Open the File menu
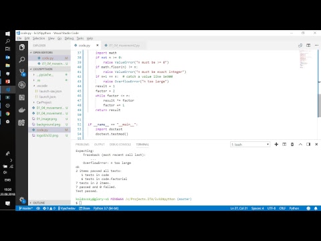 pos(19,38)
